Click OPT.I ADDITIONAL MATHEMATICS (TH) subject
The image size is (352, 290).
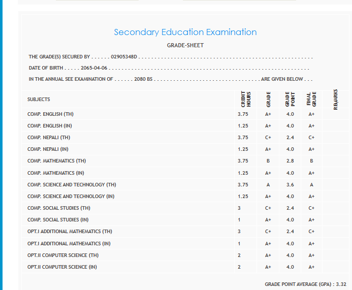tap(70, 232)
